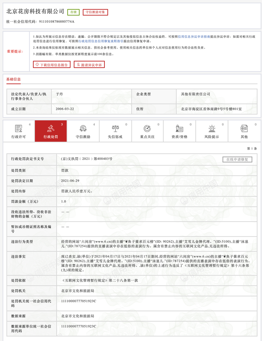Click enterprise type 其他有限责任公司

click(x=195, y=94)
